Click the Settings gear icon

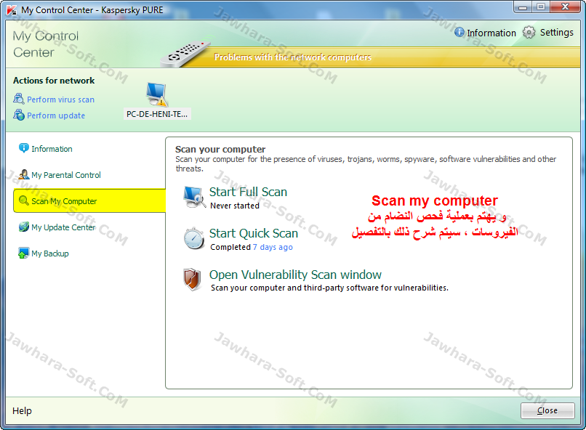coord(529,33)
